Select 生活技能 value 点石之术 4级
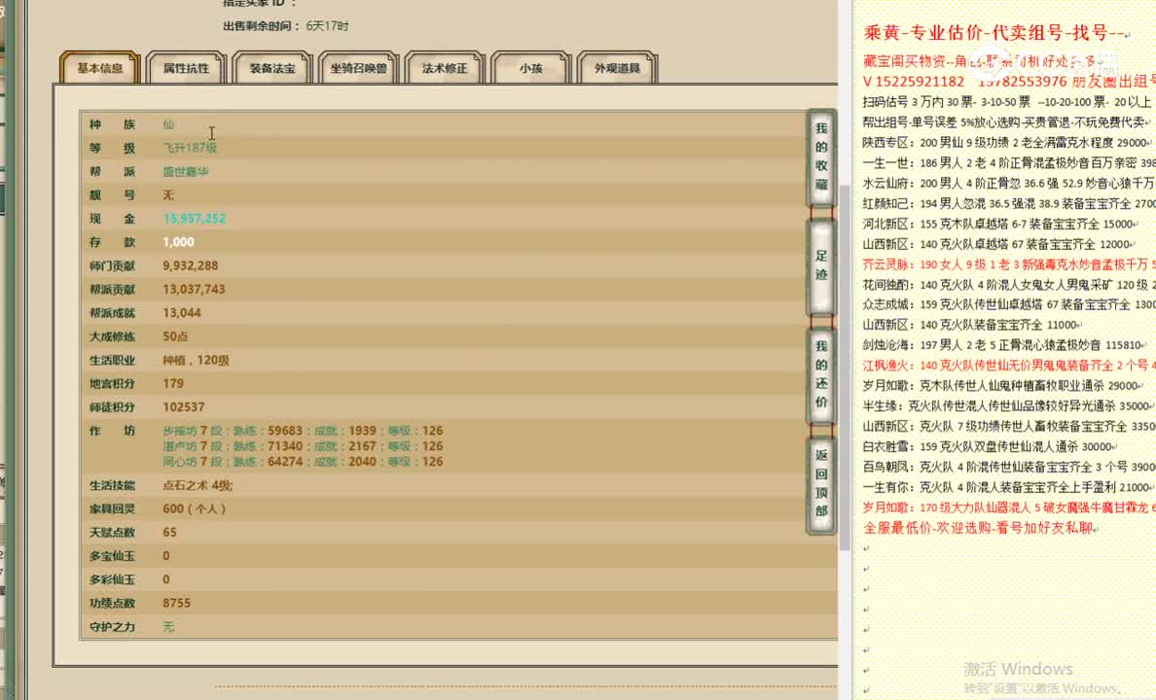Viewport: 1156px width, 700px height. coord(198,485)
